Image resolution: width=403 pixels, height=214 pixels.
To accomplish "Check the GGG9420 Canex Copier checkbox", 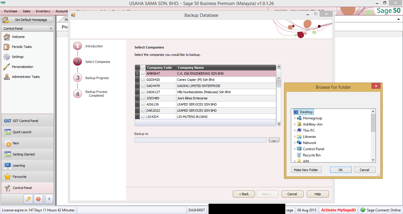I will (x=143, y=80).
